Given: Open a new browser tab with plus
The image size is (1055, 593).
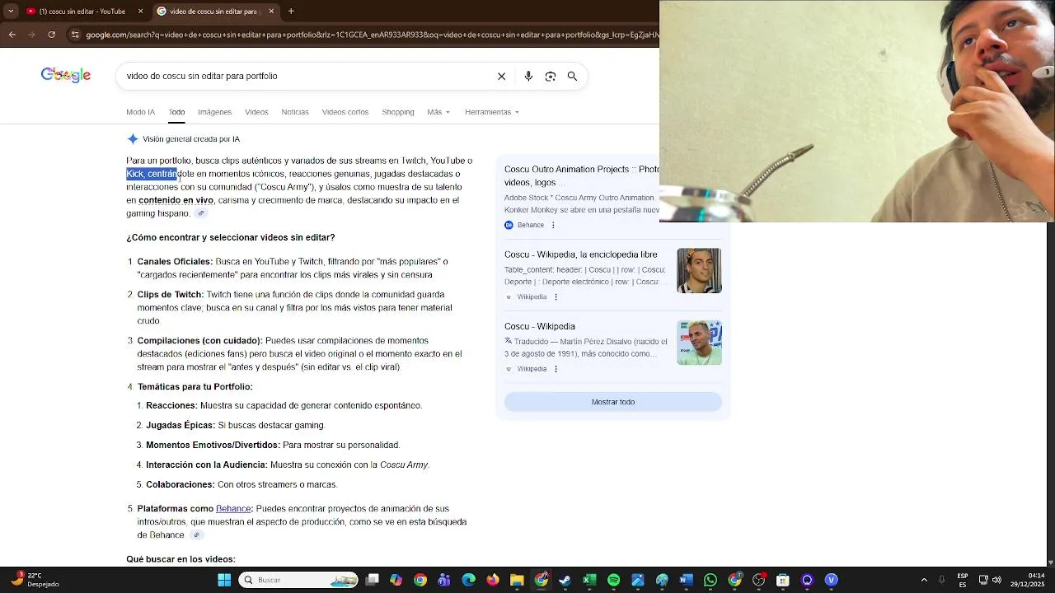Looking at the screenshot, I should (x=291, y=11).
